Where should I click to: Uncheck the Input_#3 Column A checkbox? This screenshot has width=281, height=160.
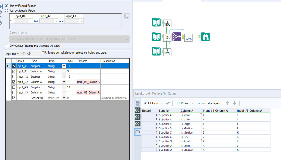tap(14, 92)
